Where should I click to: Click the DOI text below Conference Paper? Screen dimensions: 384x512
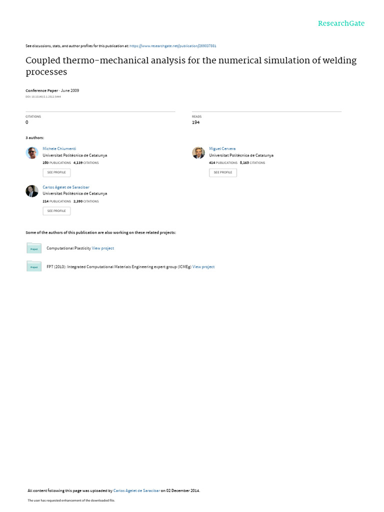[x=43, y=96]
